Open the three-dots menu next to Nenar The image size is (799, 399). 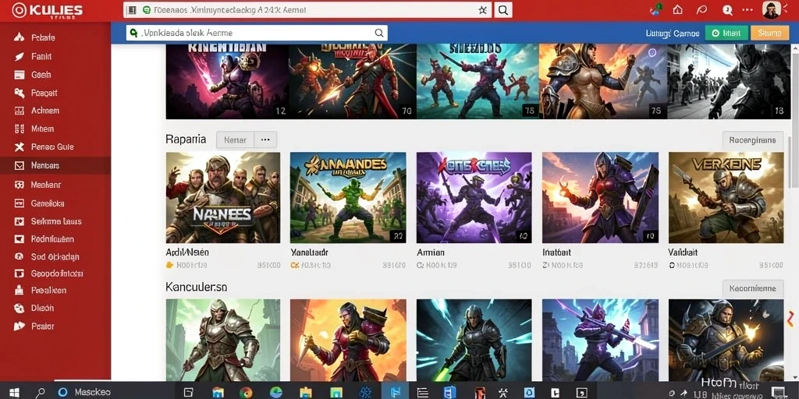[265, 139]
